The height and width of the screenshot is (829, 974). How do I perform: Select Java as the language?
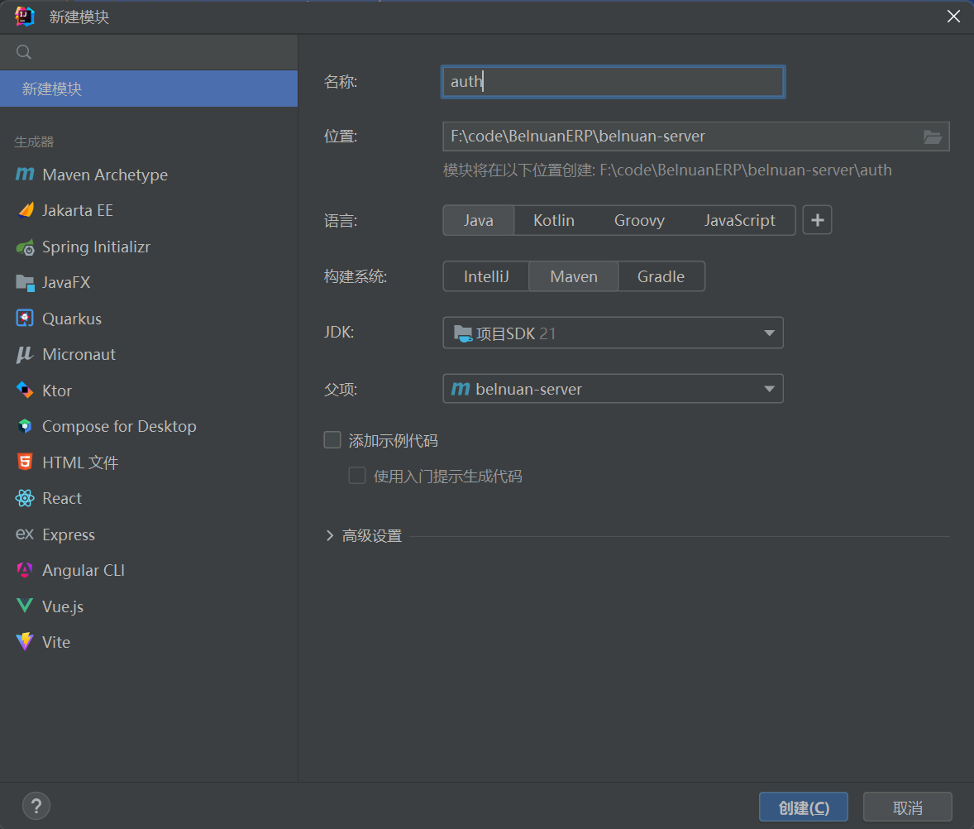pos(478,221)
